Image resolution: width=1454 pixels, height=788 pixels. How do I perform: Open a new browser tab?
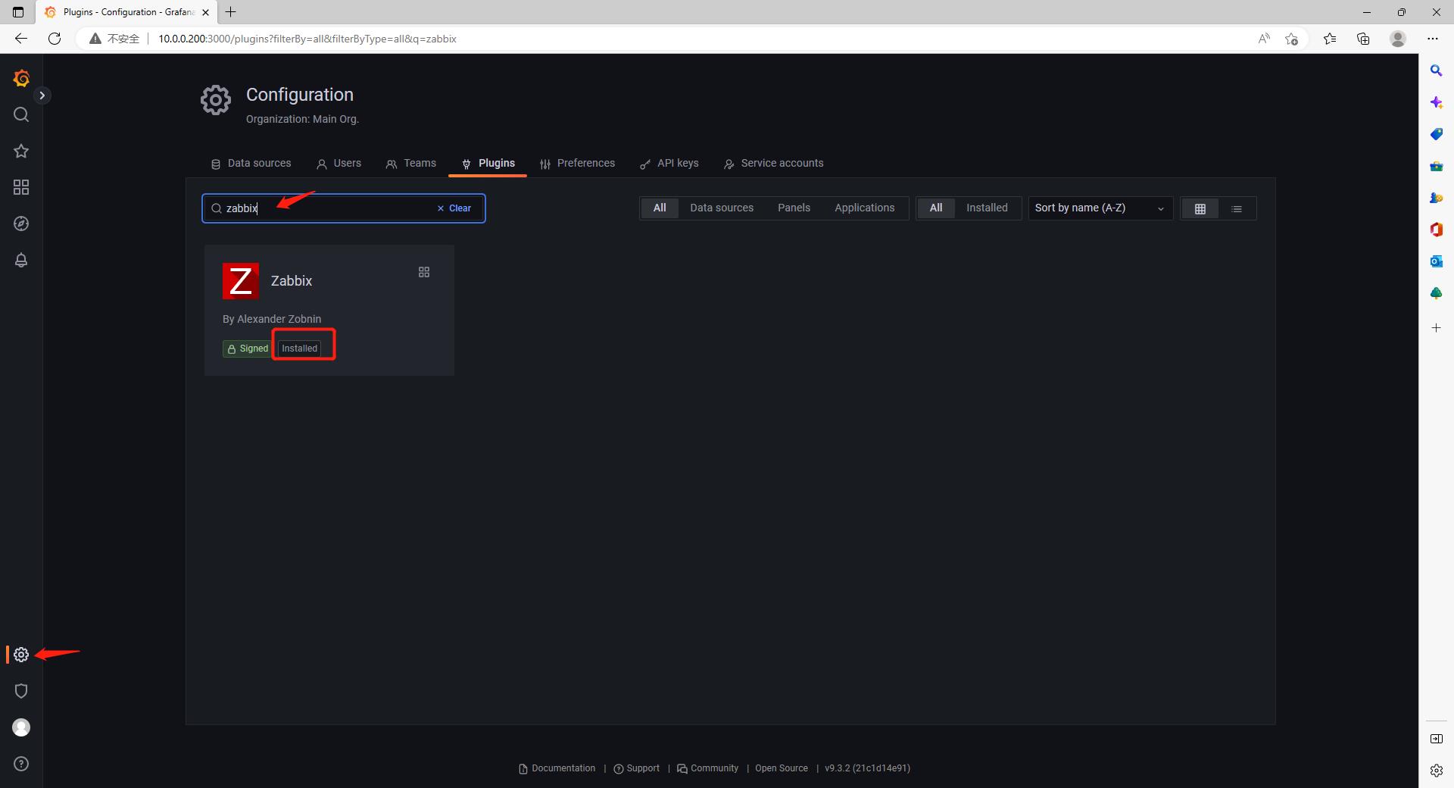click(231, 12)
